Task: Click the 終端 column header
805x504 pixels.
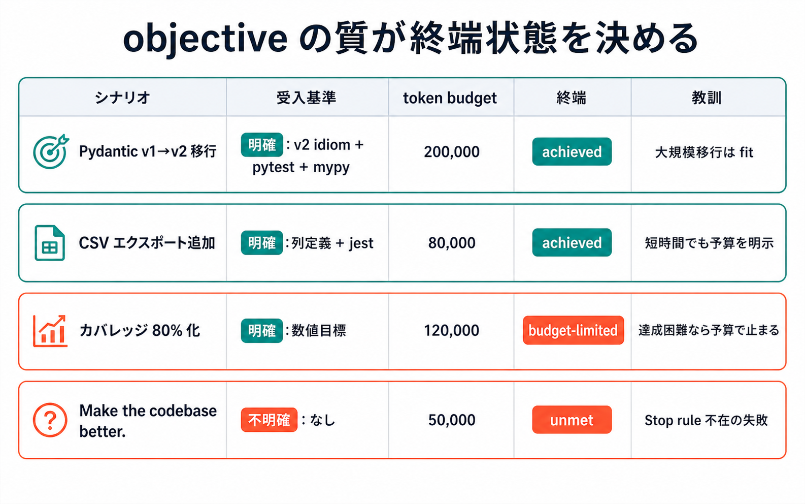Action: pos(572,97)
